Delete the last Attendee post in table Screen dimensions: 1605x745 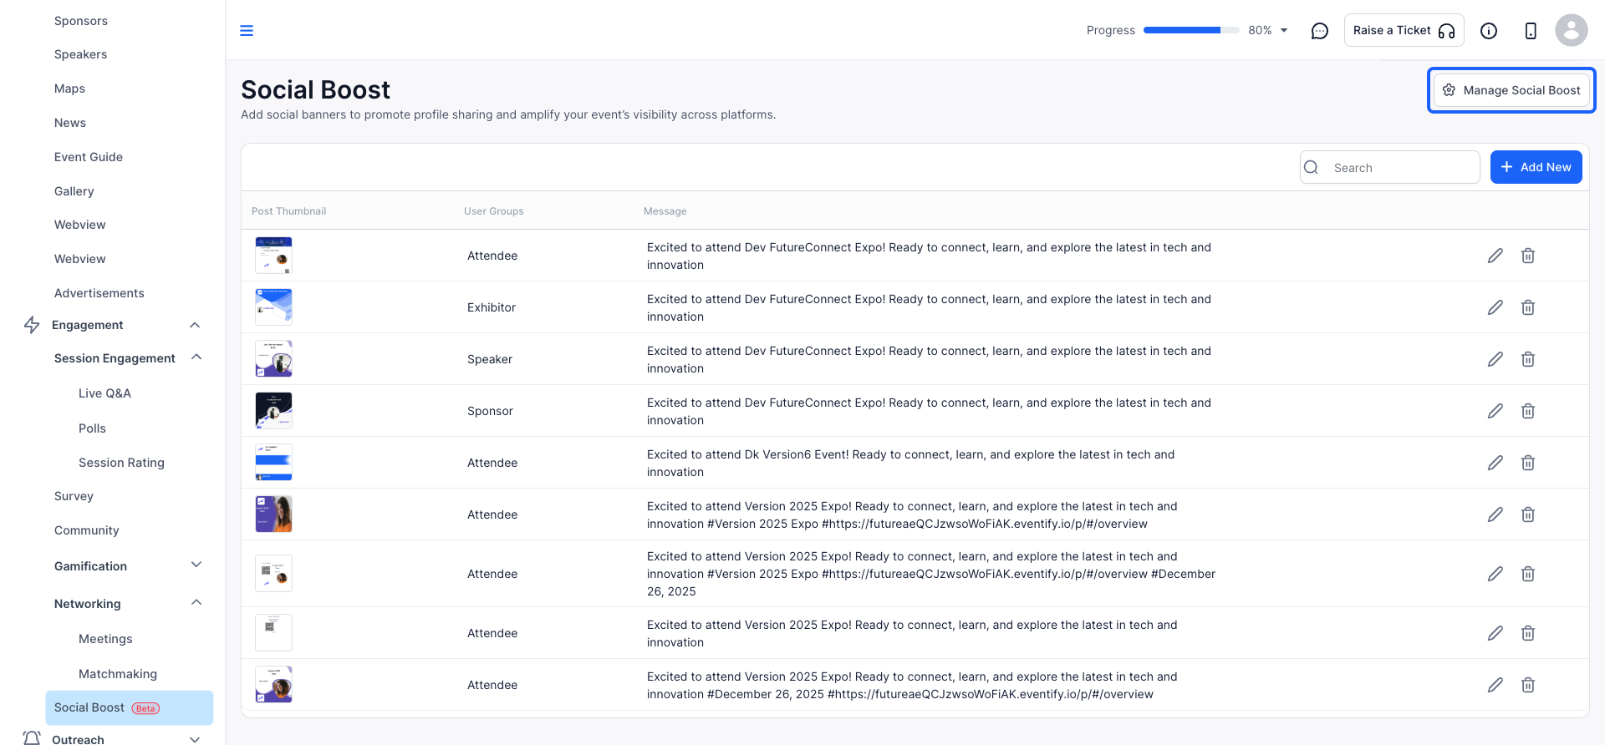(1528, 685)
